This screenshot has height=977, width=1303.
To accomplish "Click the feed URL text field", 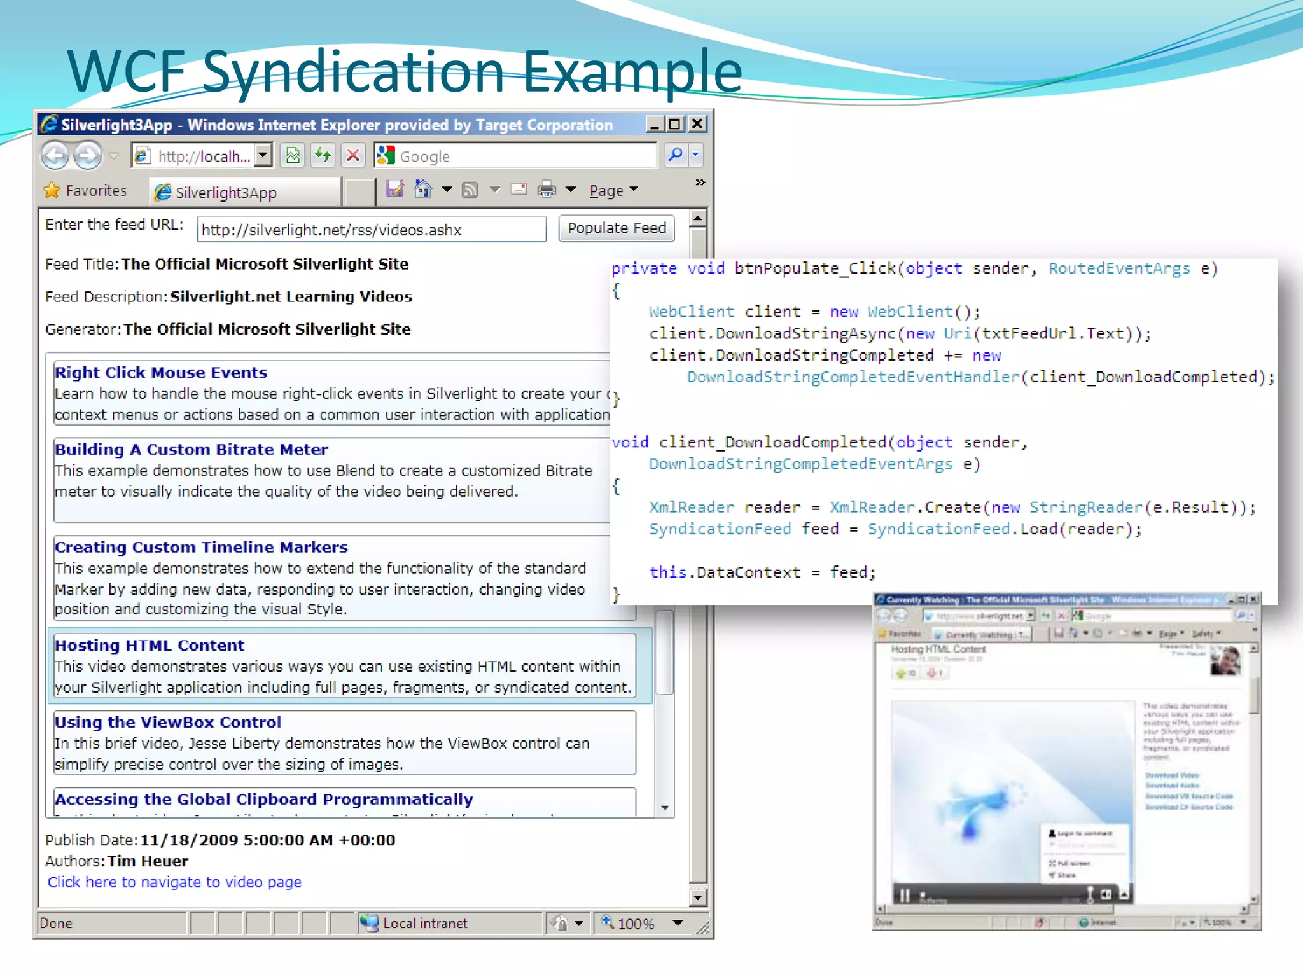I will (371, 230).
